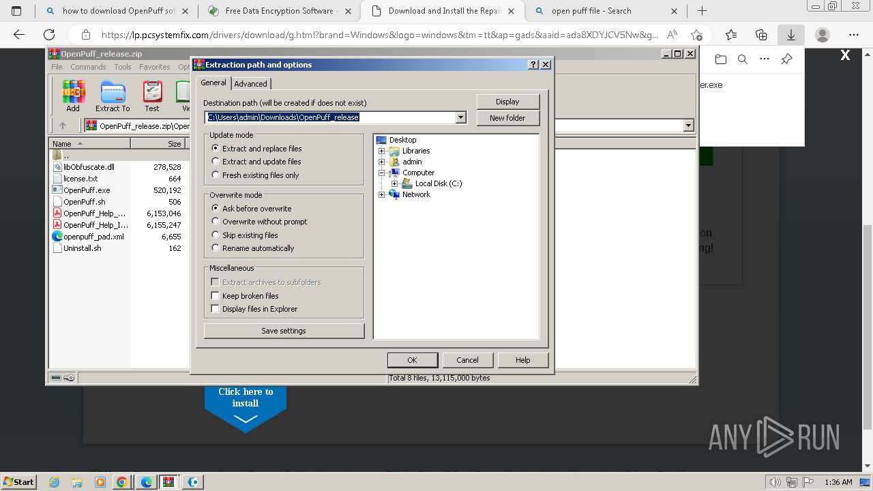The image size is (873, 491).
Task: Open Edge tab actions menu icon
Action: point(16,11)
